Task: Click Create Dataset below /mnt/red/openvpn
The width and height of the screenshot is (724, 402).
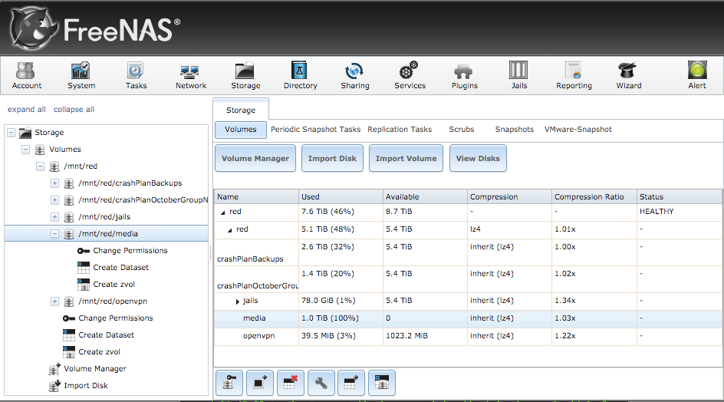Action: point(106,335)
